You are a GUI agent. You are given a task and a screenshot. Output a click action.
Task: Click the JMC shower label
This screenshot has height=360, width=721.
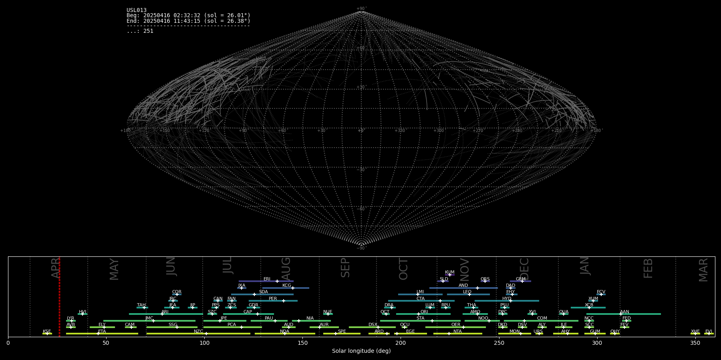149,318
